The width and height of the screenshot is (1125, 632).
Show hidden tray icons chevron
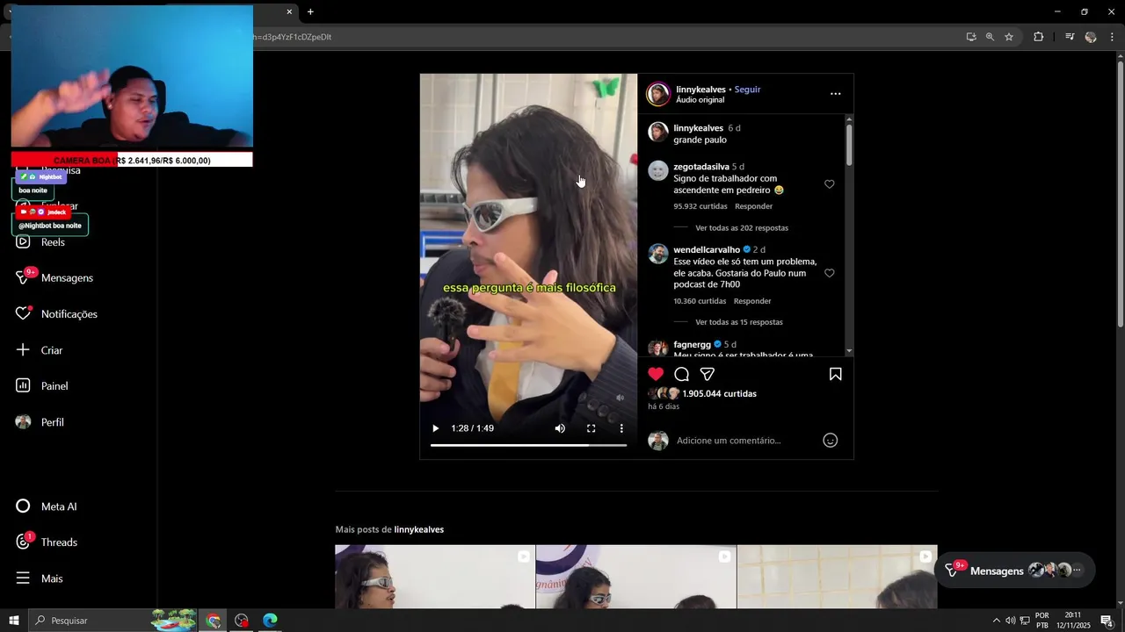996,621
